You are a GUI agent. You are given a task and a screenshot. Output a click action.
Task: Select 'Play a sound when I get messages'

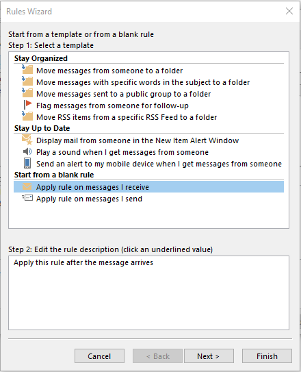(122, 152)
